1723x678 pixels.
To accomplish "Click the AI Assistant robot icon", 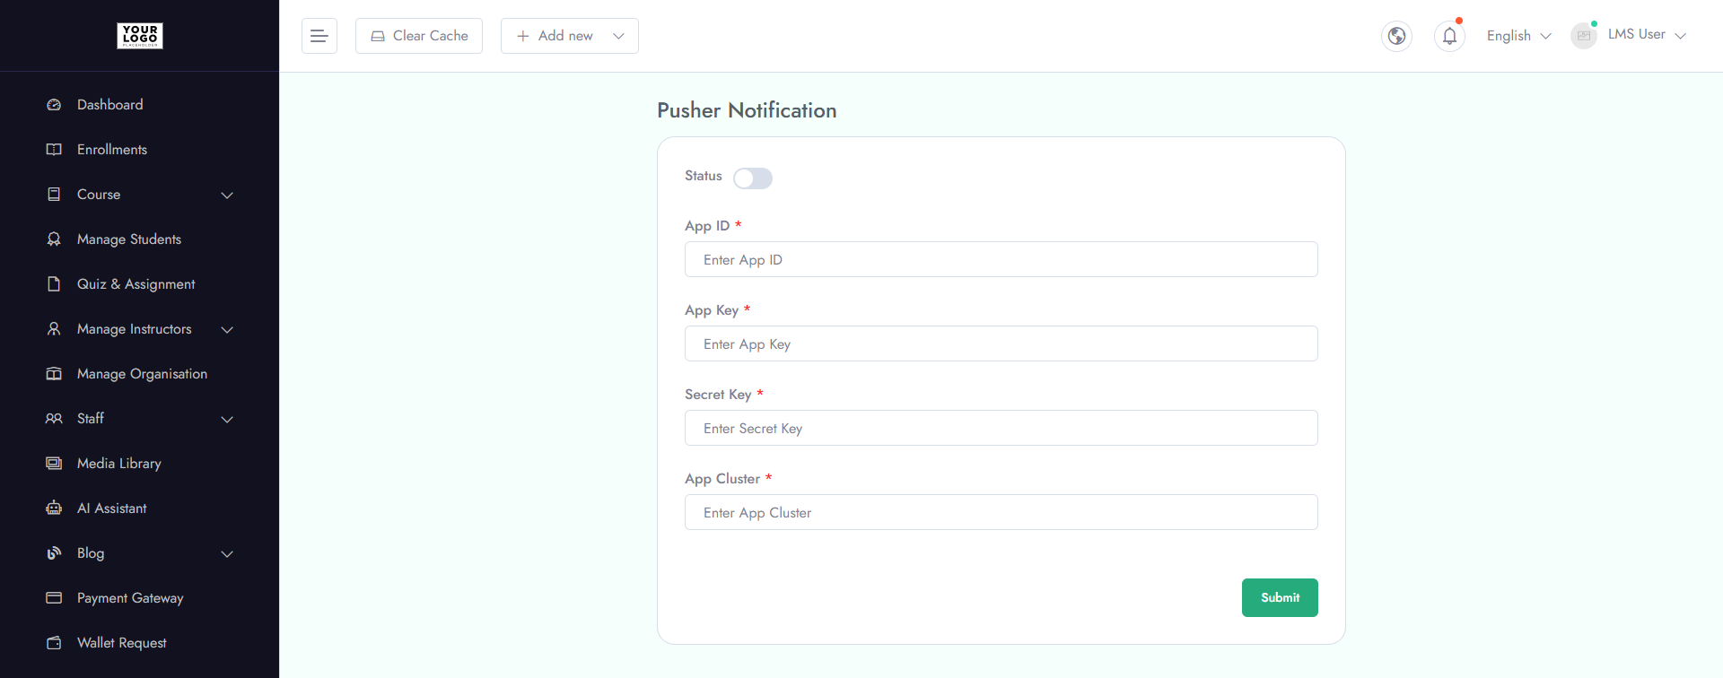I will click(x=54, y=508).
